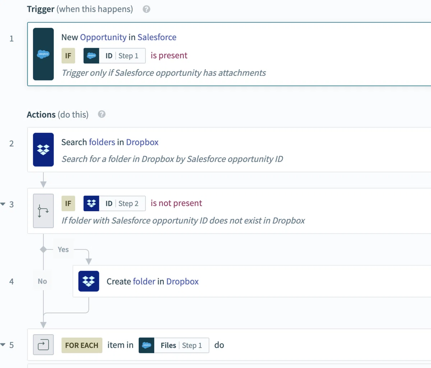Click the 'do' text in step 5
431x368 pixels.
[x=219, y=345]
